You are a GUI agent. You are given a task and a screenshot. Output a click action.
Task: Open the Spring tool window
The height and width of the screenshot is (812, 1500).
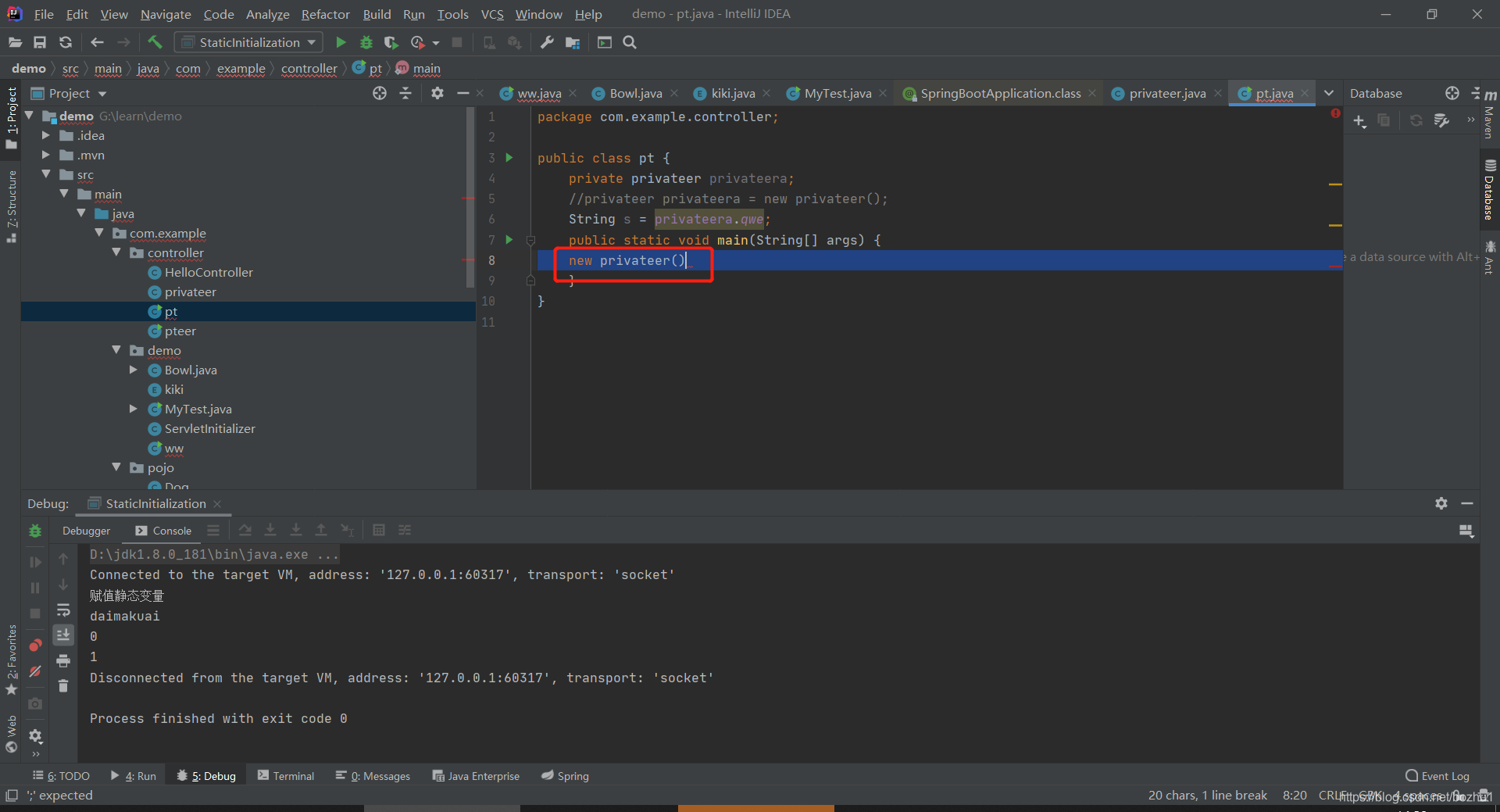(565, 776)
